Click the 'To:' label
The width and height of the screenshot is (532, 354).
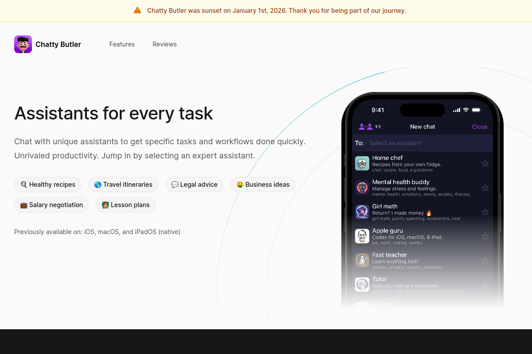point(359,143)
